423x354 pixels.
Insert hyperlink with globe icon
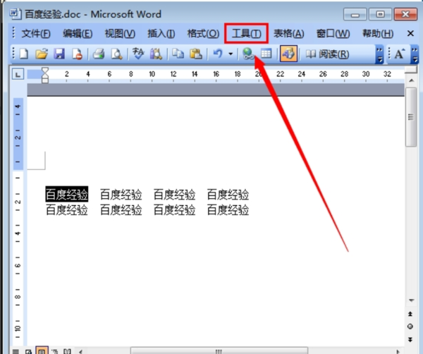248,54
